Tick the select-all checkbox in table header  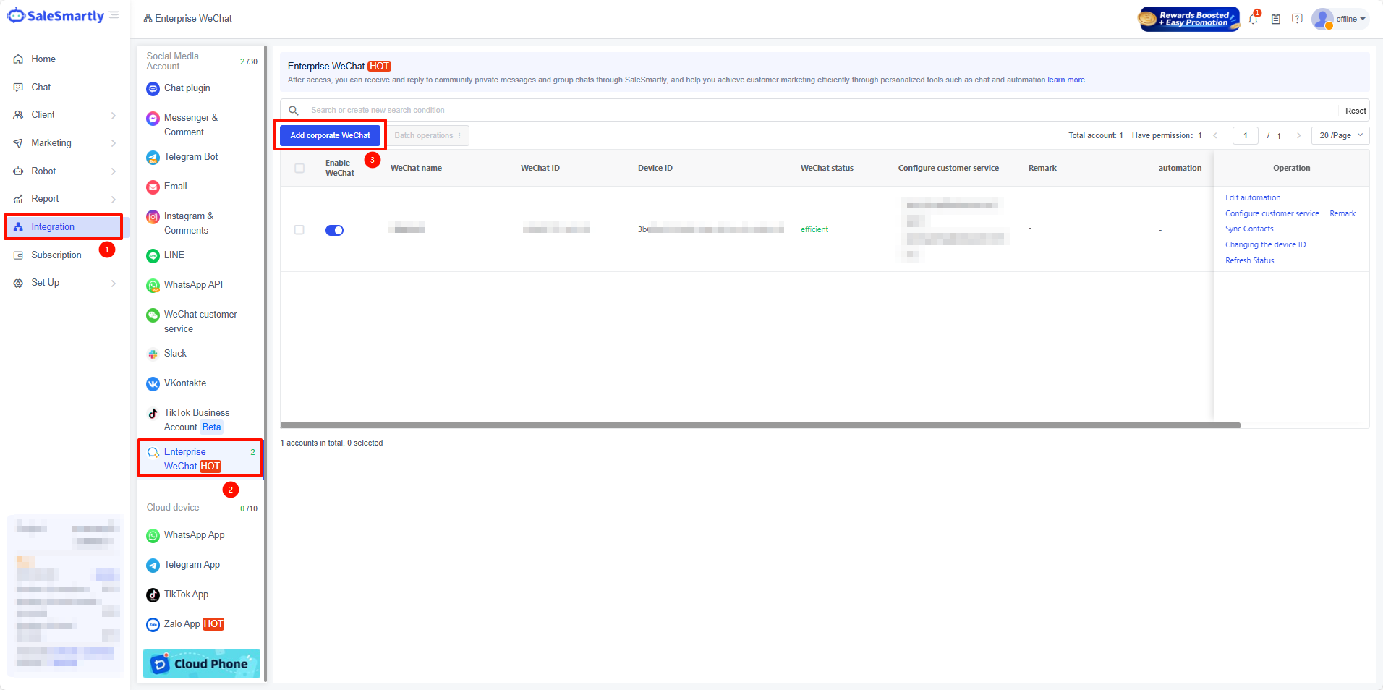pyautogui.click(x=299, y=168)
